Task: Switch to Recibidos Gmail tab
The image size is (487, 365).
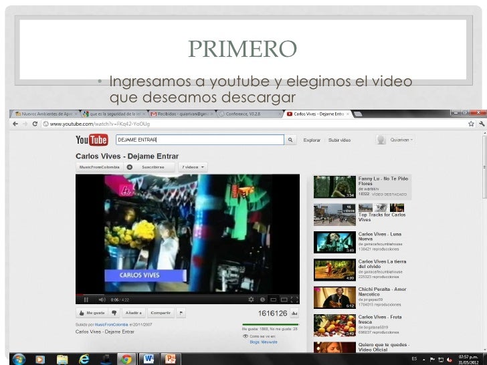Action: click(182, 114)
